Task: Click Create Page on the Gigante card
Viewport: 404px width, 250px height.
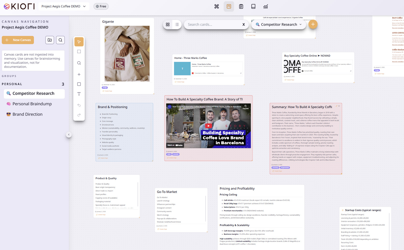Action: [x=107, y=91]
